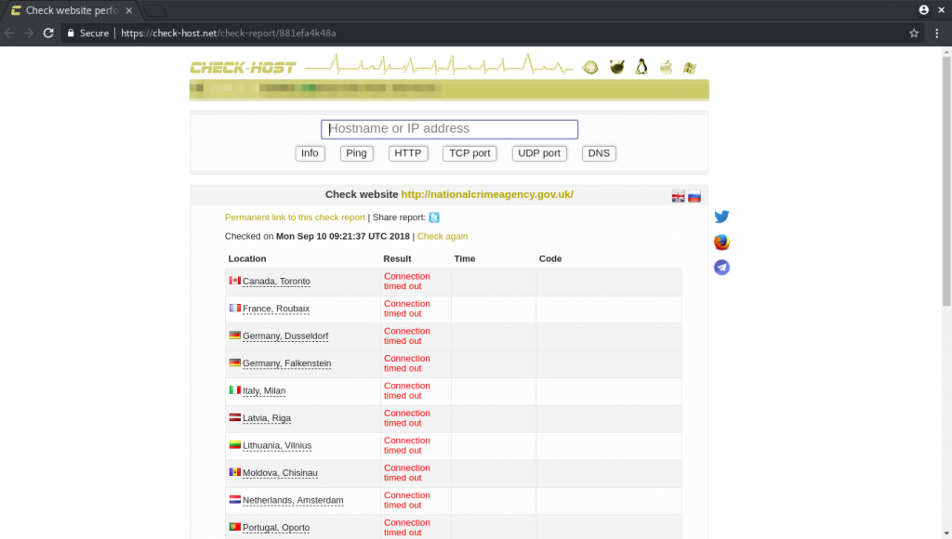Click the HTTP check button
This screenshot has width=952, height=539.
[x=408, y=153]
